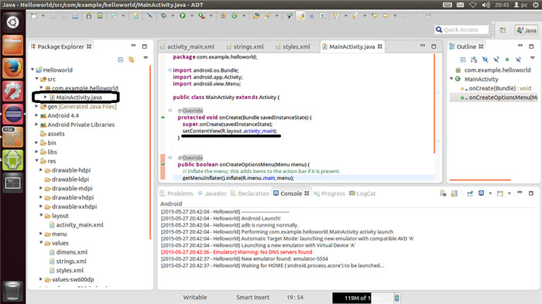Click into the Quick Access search field
This screenshot has height=304, width=542.
[x=461, y=29]
